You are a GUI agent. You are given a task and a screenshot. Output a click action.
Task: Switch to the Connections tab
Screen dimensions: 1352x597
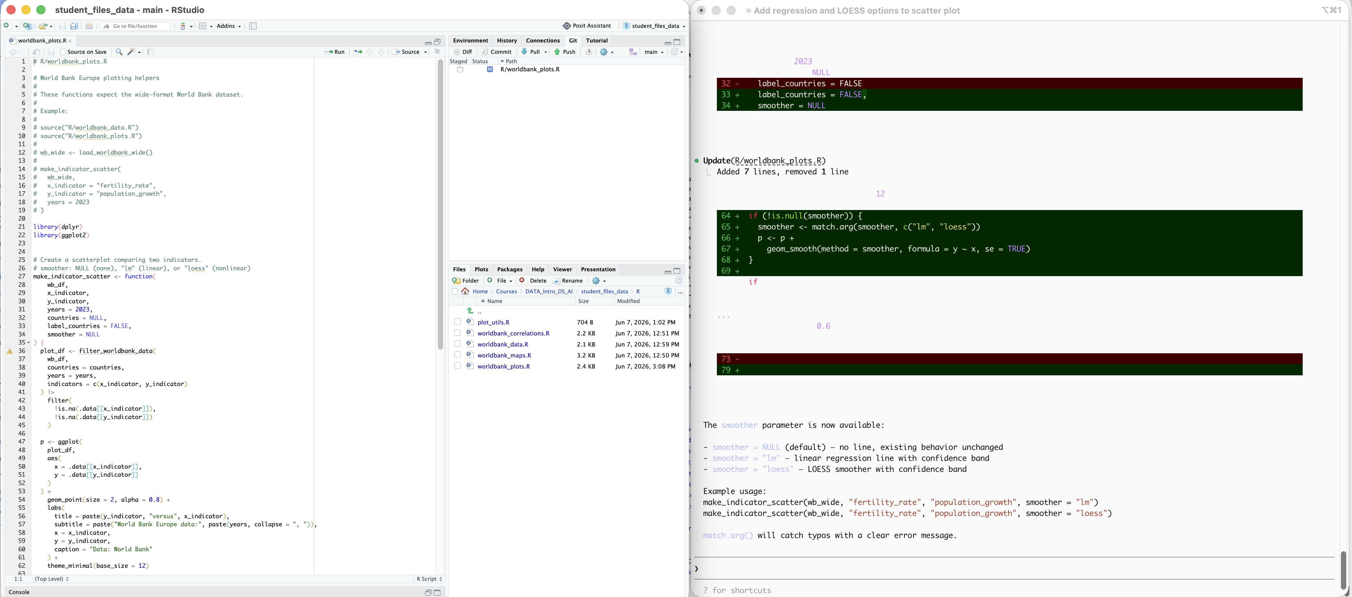pos(543,41)
